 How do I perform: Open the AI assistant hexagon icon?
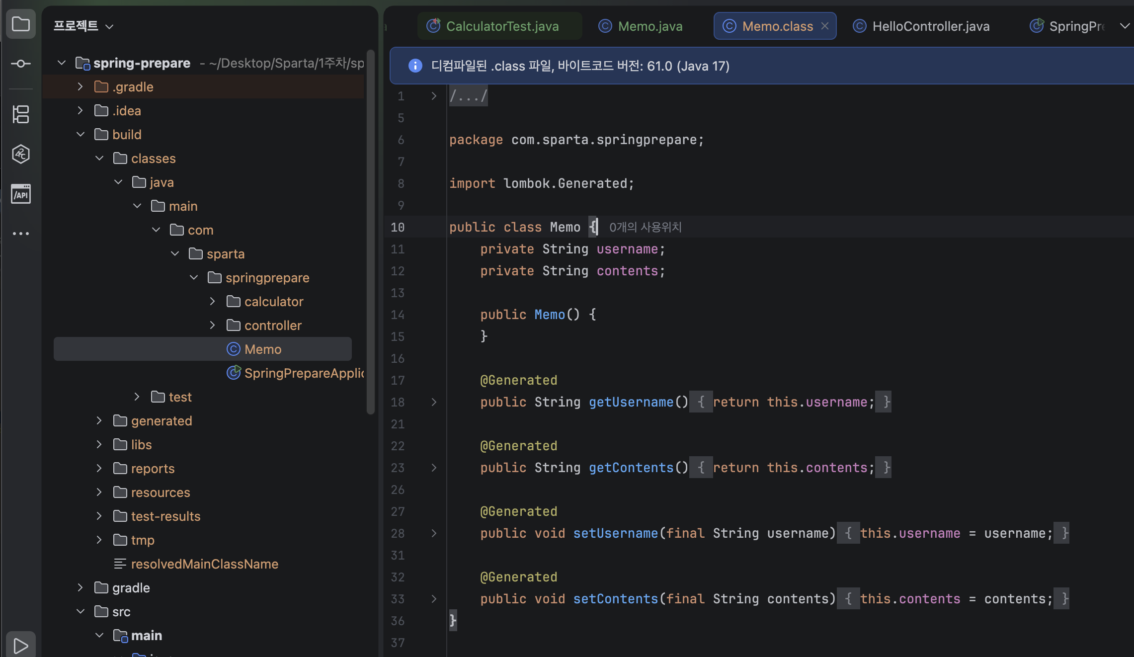pyautogui.click(x=21, y=154)
